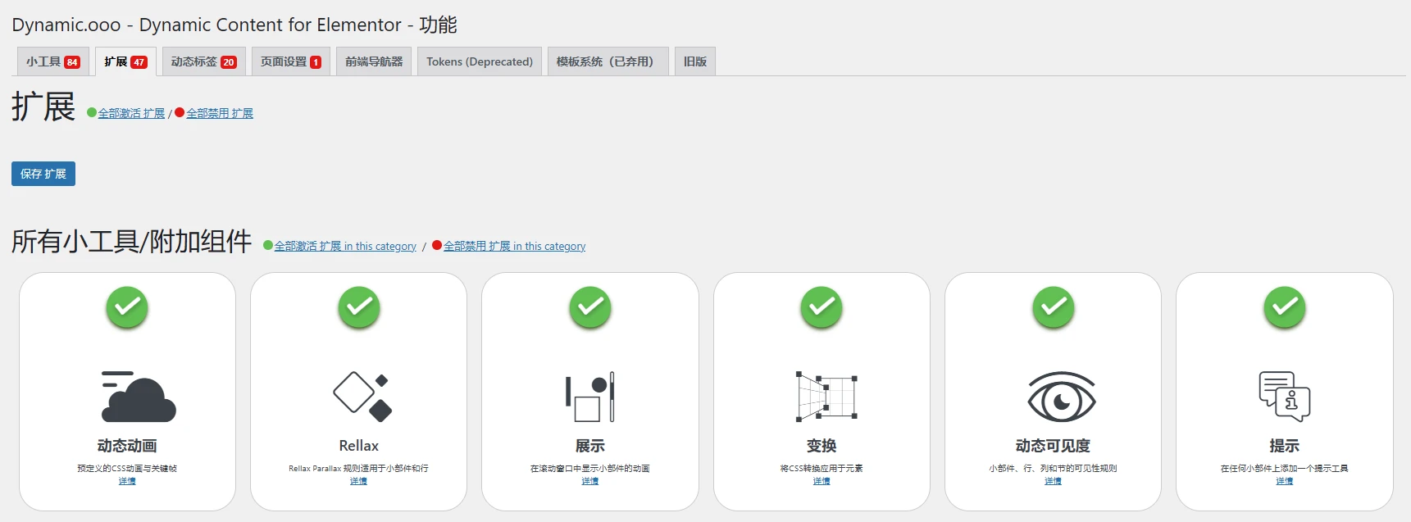Click the 动态可见度 card title
1411x522 pixels.
(1054, 446)
